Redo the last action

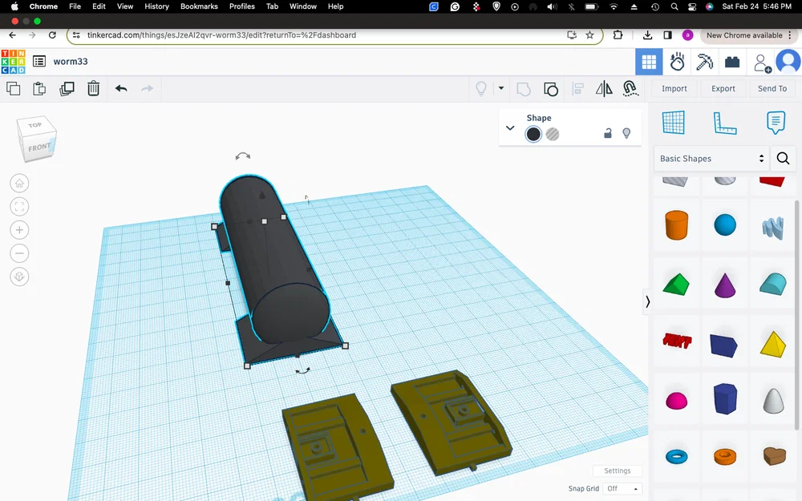148,88
